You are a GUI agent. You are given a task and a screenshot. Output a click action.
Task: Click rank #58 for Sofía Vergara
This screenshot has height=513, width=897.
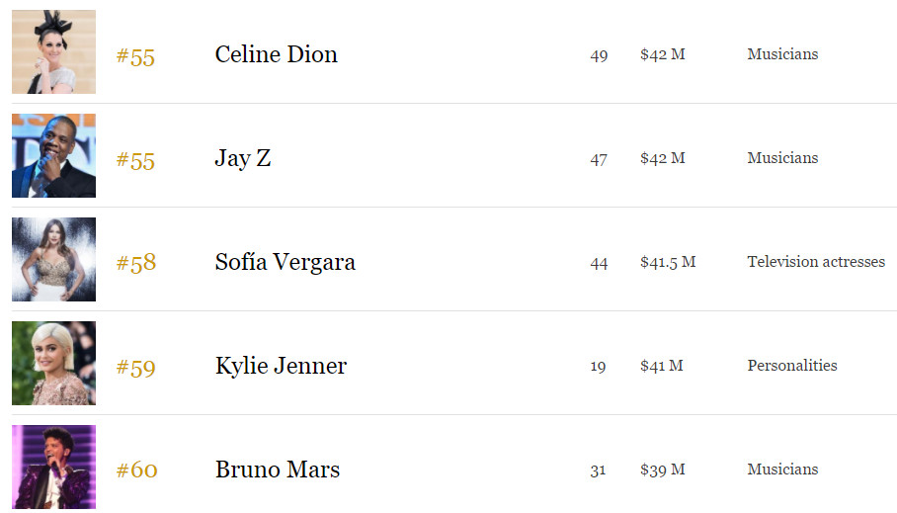coord(136,263)
